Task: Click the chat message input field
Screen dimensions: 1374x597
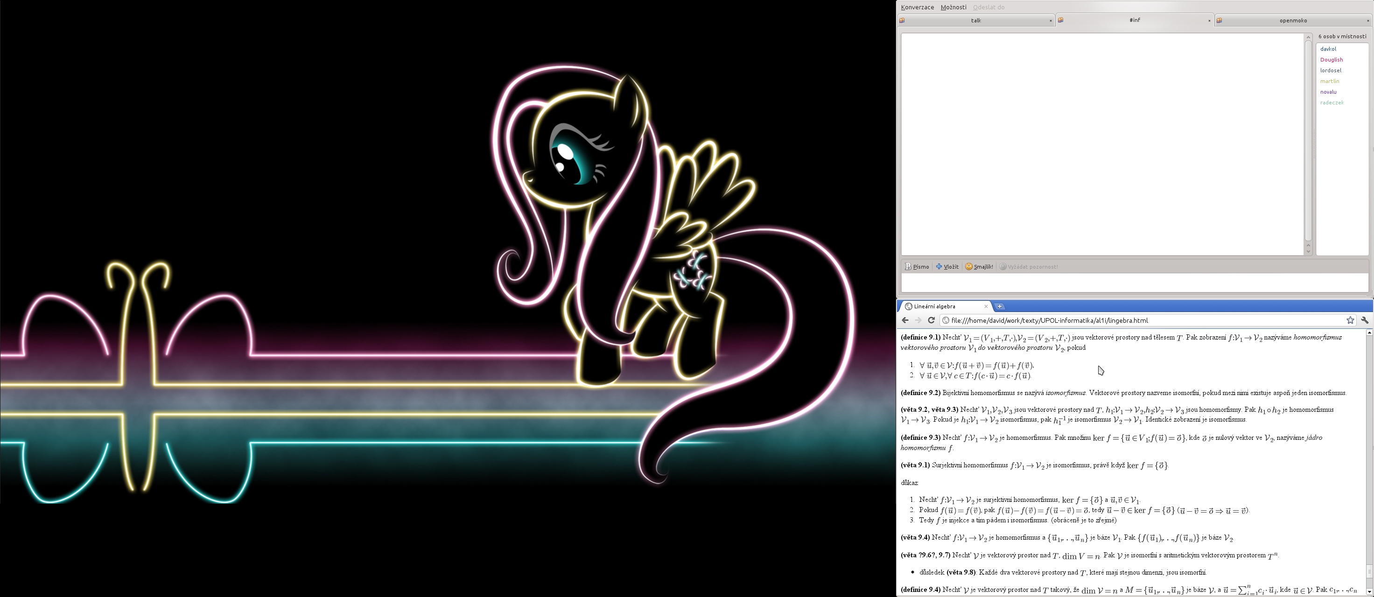Action: click(1135, 283)
